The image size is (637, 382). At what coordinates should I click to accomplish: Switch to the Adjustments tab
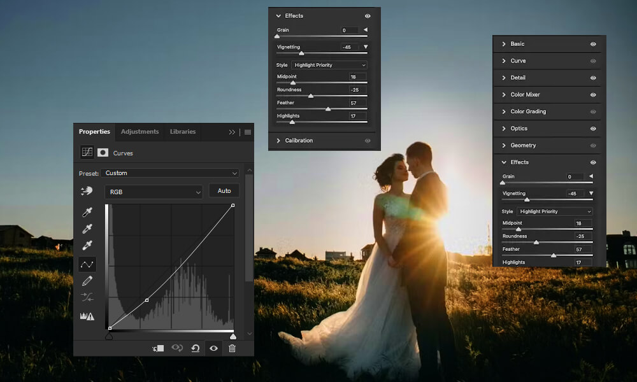(140, 132)
